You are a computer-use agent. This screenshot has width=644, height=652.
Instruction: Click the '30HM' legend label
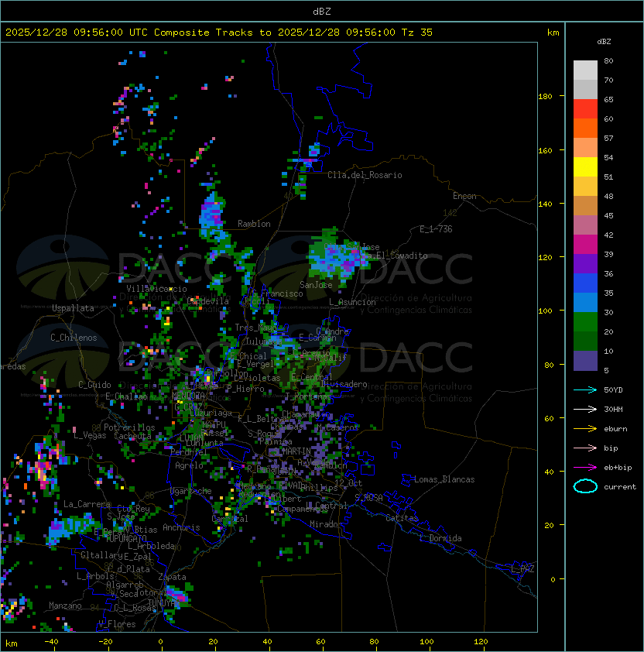point(613,410)
